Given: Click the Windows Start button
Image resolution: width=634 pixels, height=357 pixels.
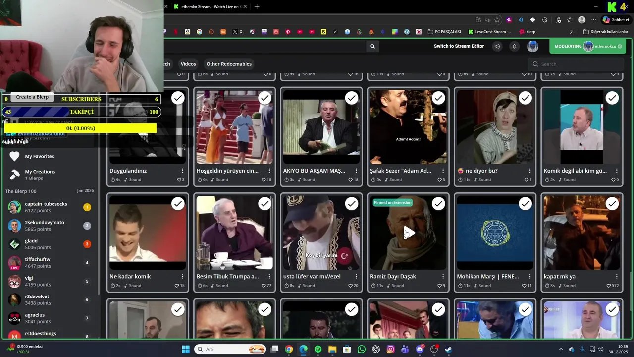Looking at the screenshot, I should click(x=185, y=349).
